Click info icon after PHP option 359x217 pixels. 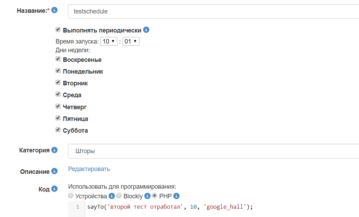[x=176, y=196]
